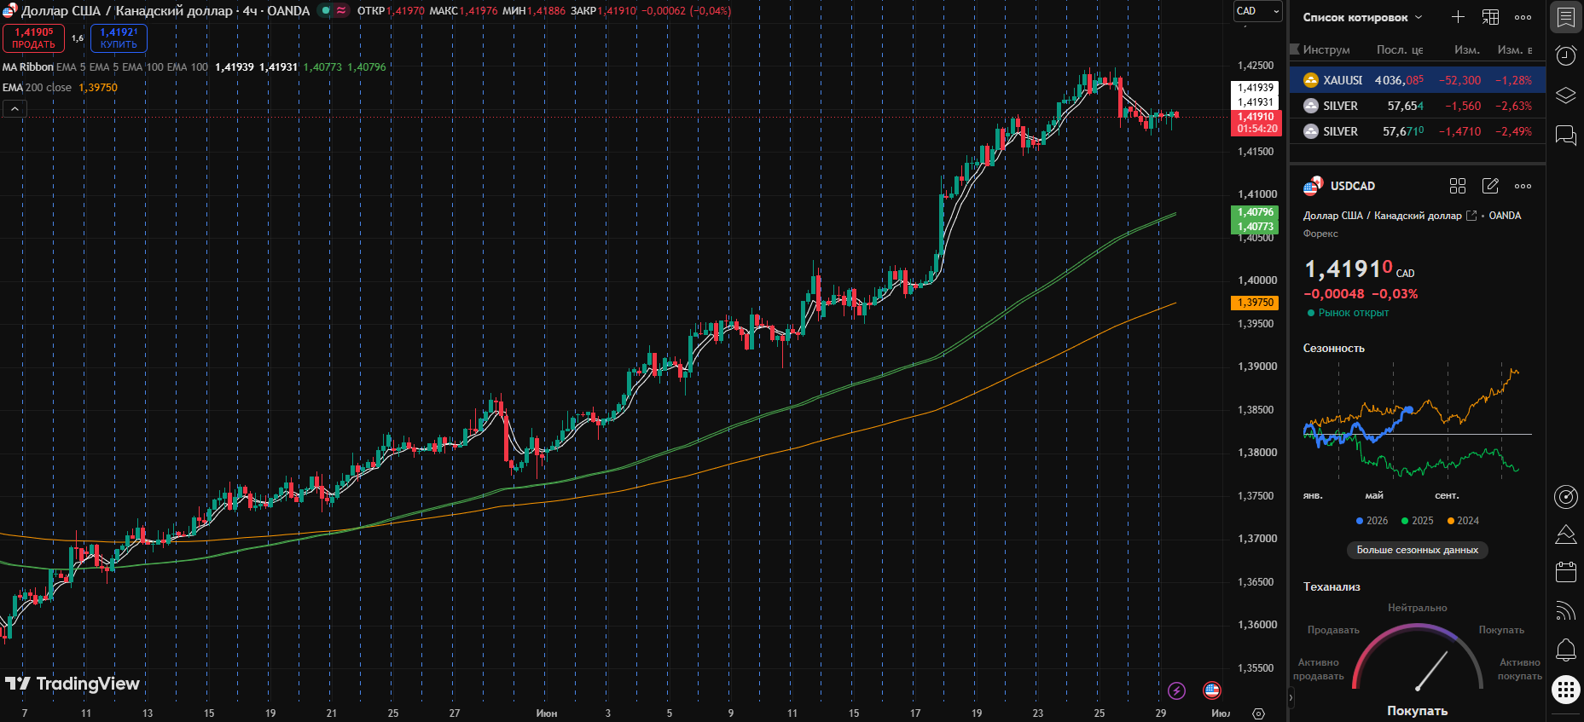Image resolution: width=1584 pixels, height=722 pixels.
Task: Open the news feed broadcast icon
Action: pos(1566,610)
